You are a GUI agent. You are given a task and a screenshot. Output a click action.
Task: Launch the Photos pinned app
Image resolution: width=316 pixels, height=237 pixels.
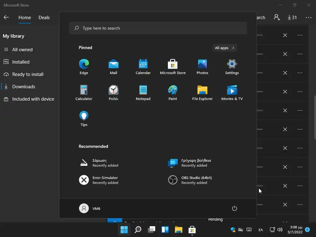(202, 67)
